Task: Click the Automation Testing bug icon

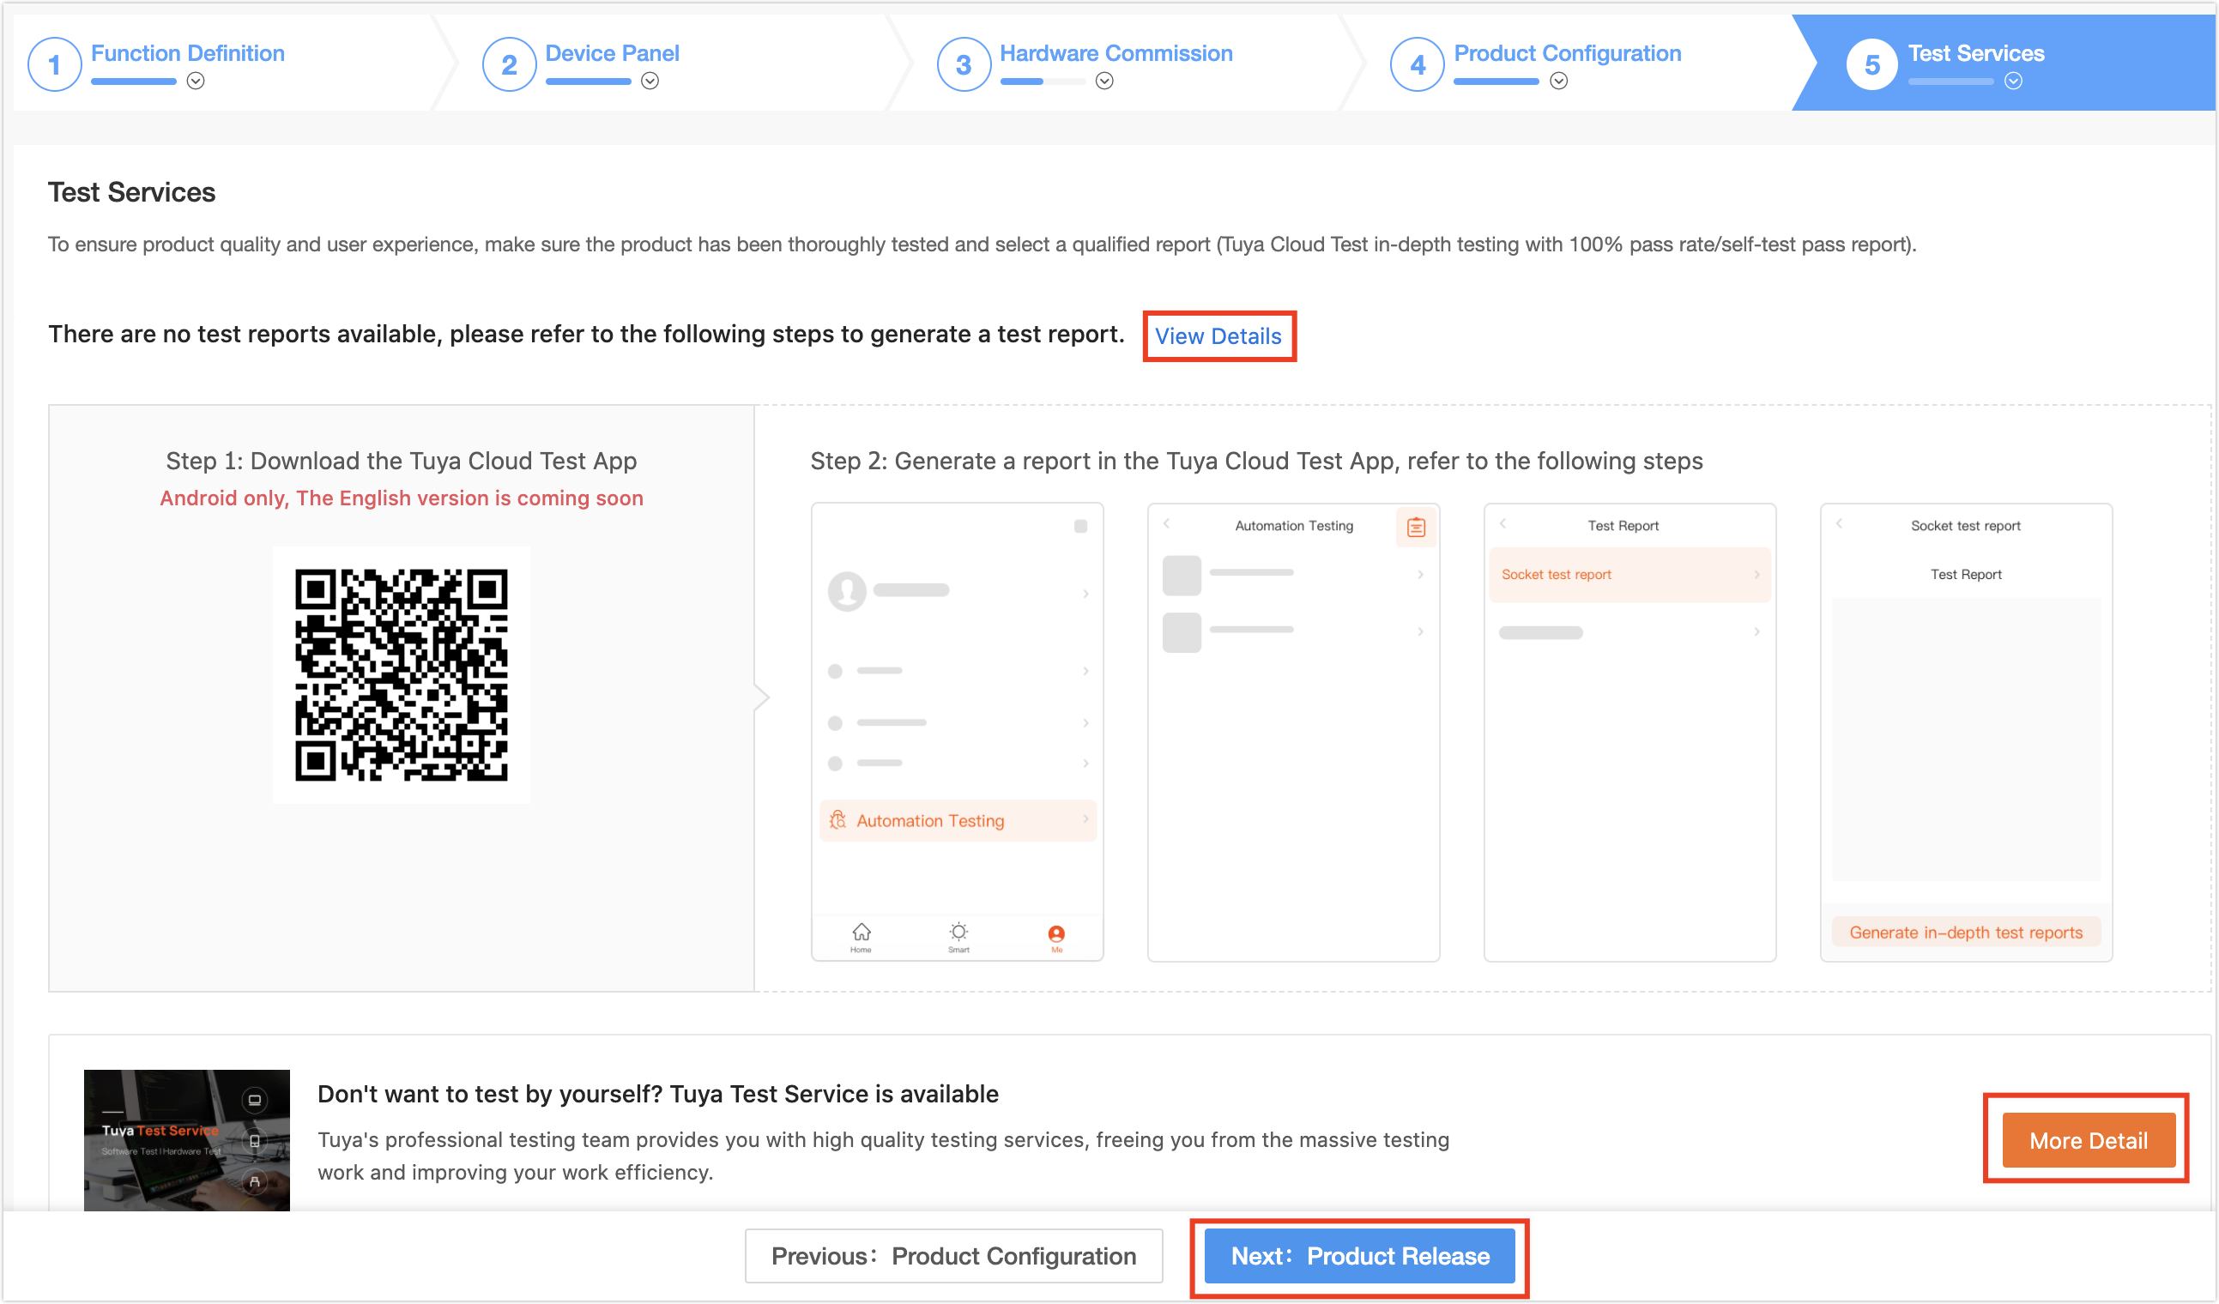Action: click(x=837, y=820)
